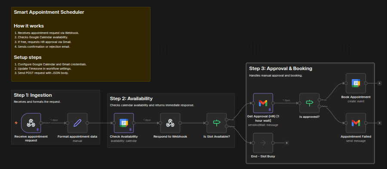Select the Is approved? node
The height and width of the screenshot is (169, 387).
pos(309,103)
